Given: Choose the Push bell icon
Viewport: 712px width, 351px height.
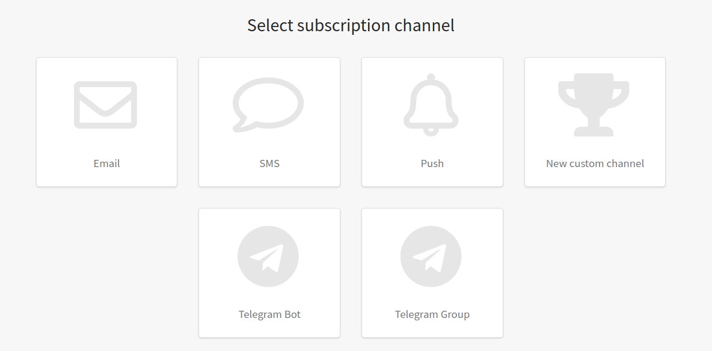Looking at the screenshot, I should tap(431, 105).
